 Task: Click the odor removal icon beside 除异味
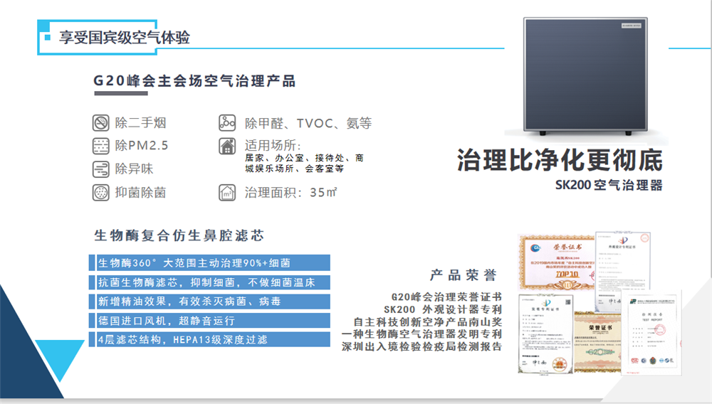[101, 169]
